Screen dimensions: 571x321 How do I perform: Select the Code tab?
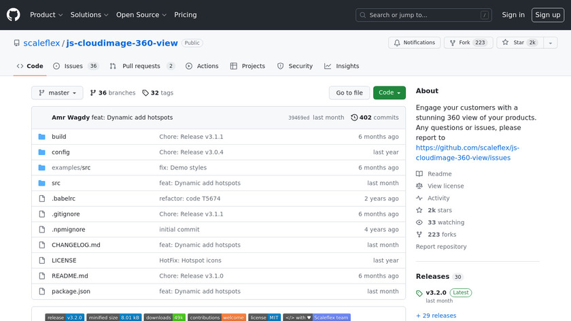30,66
